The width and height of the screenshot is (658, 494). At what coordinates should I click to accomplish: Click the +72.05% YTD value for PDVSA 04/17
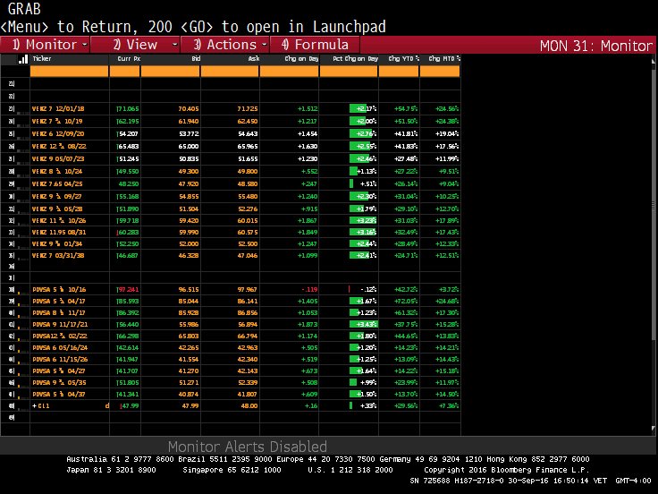click(x=406, y=302)
